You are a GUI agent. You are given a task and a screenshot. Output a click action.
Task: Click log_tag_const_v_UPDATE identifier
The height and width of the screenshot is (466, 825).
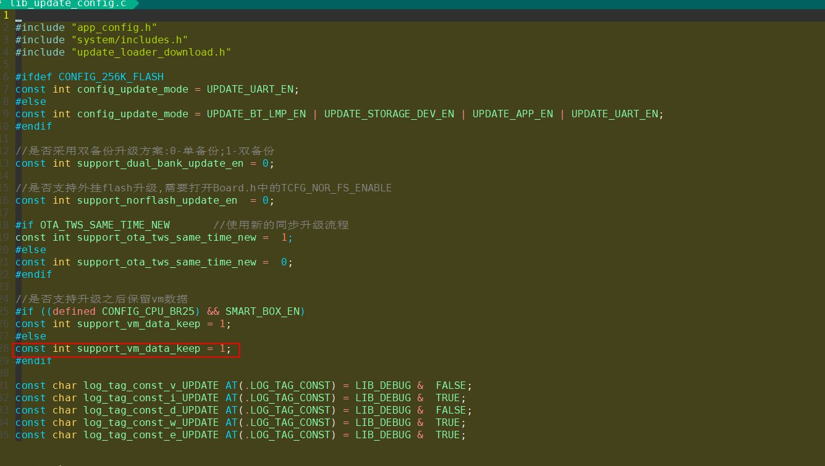click(x=151, y=386)
